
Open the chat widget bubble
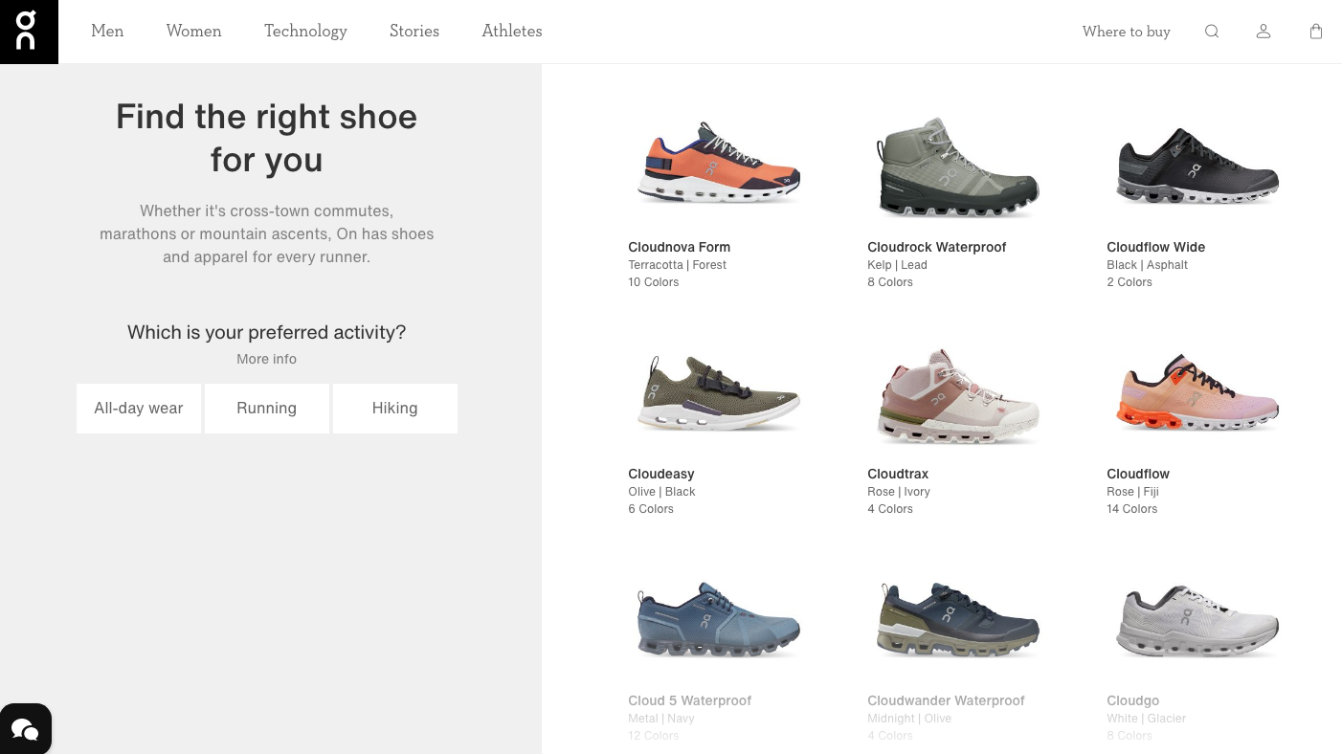click(26, 728)
